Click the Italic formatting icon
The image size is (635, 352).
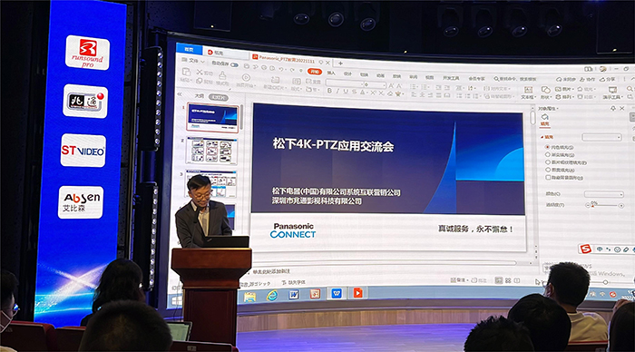337,92
